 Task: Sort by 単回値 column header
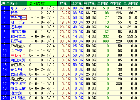click(103, 3)
